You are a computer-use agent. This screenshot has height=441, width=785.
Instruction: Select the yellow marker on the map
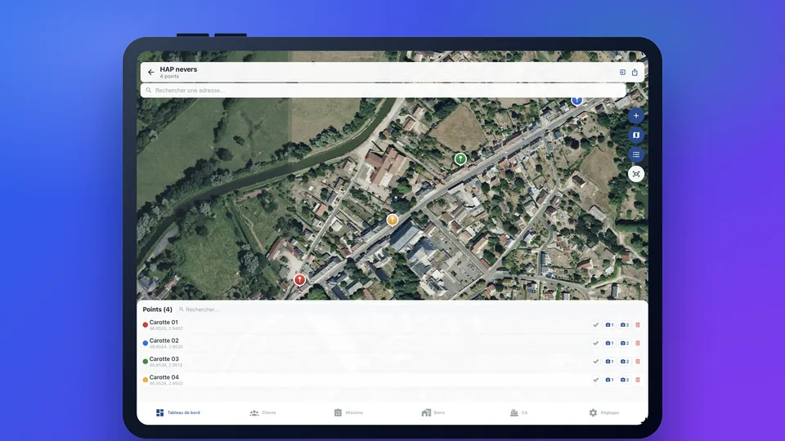pyautogui.click(x=392, y=220)
